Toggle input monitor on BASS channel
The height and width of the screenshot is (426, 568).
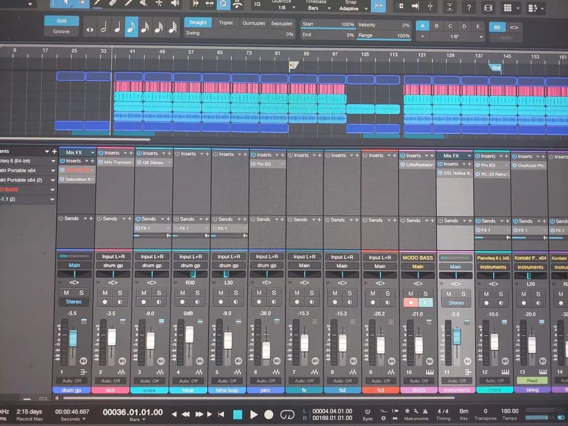pos(426,303)
